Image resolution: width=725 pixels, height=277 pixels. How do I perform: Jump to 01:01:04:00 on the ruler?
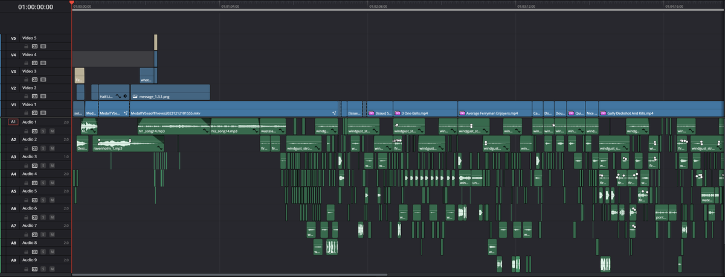pyautogui.click(x=230, y=6)
